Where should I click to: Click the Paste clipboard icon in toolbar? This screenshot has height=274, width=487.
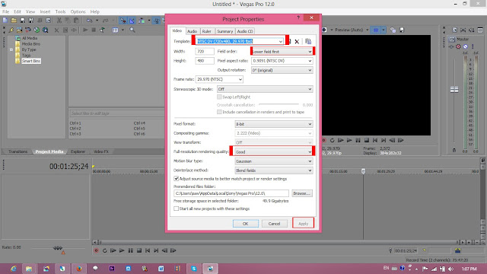[76, 21]
